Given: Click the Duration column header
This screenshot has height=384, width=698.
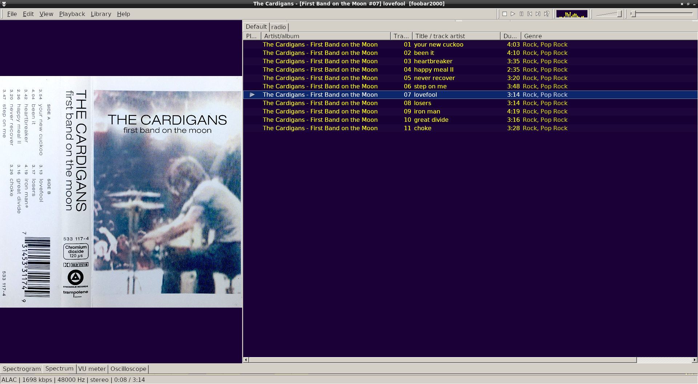Looking at the screenshot, I should [510, 36].
